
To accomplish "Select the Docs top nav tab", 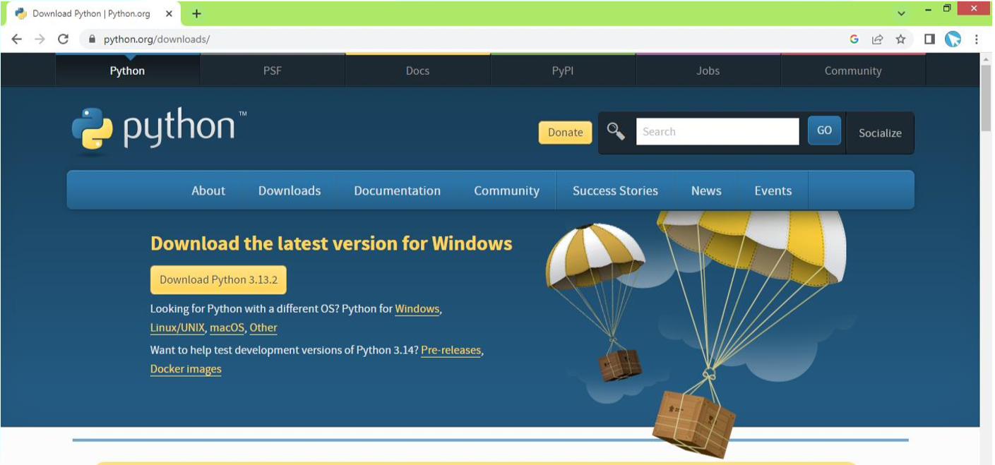I will (417, 71).
